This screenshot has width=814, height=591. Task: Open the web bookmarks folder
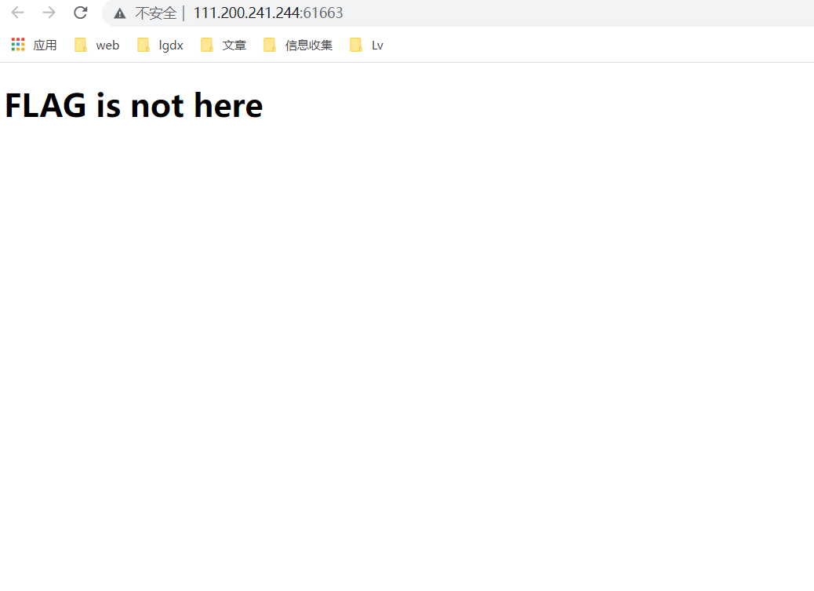coord(97,46)
